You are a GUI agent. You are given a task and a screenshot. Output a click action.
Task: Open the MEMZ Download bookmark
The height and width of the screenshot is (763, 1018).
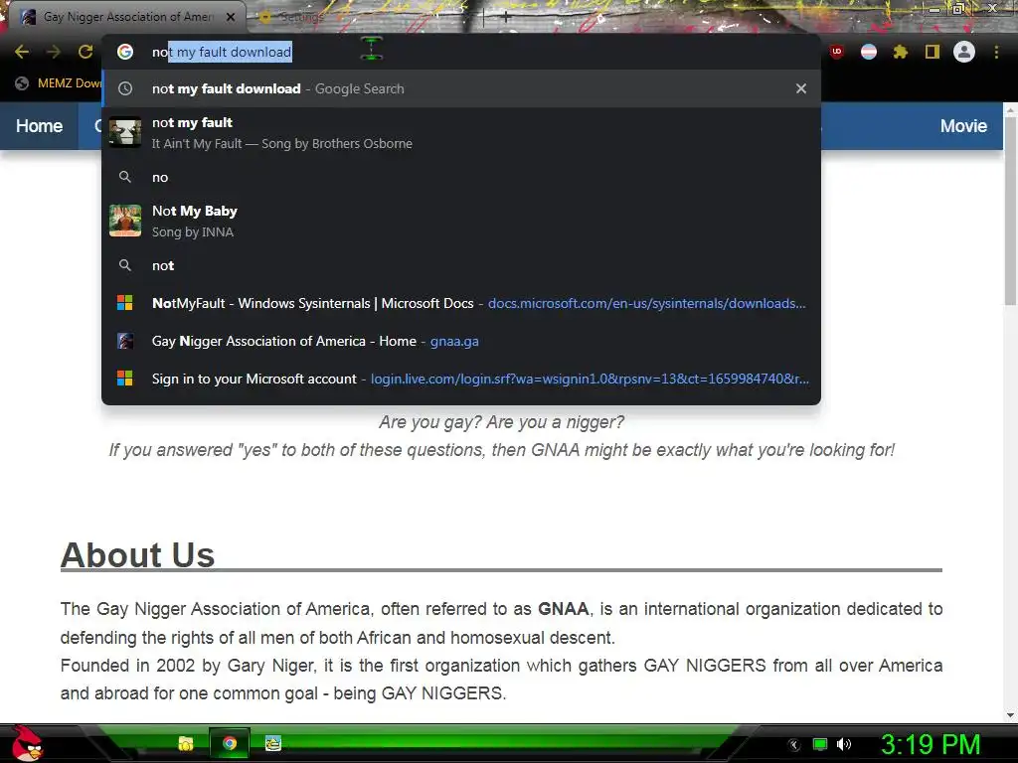tap(59, 83)
